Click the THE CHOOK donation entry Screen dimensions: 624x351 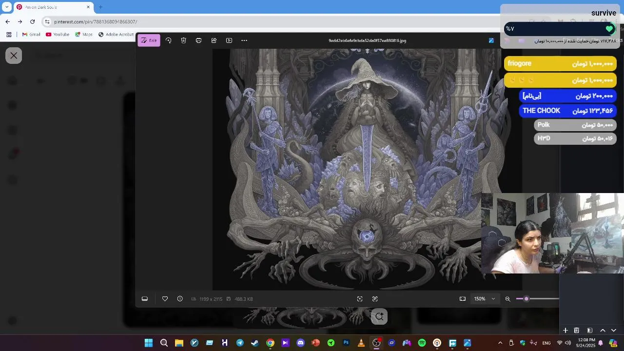(x=568, y=111)
